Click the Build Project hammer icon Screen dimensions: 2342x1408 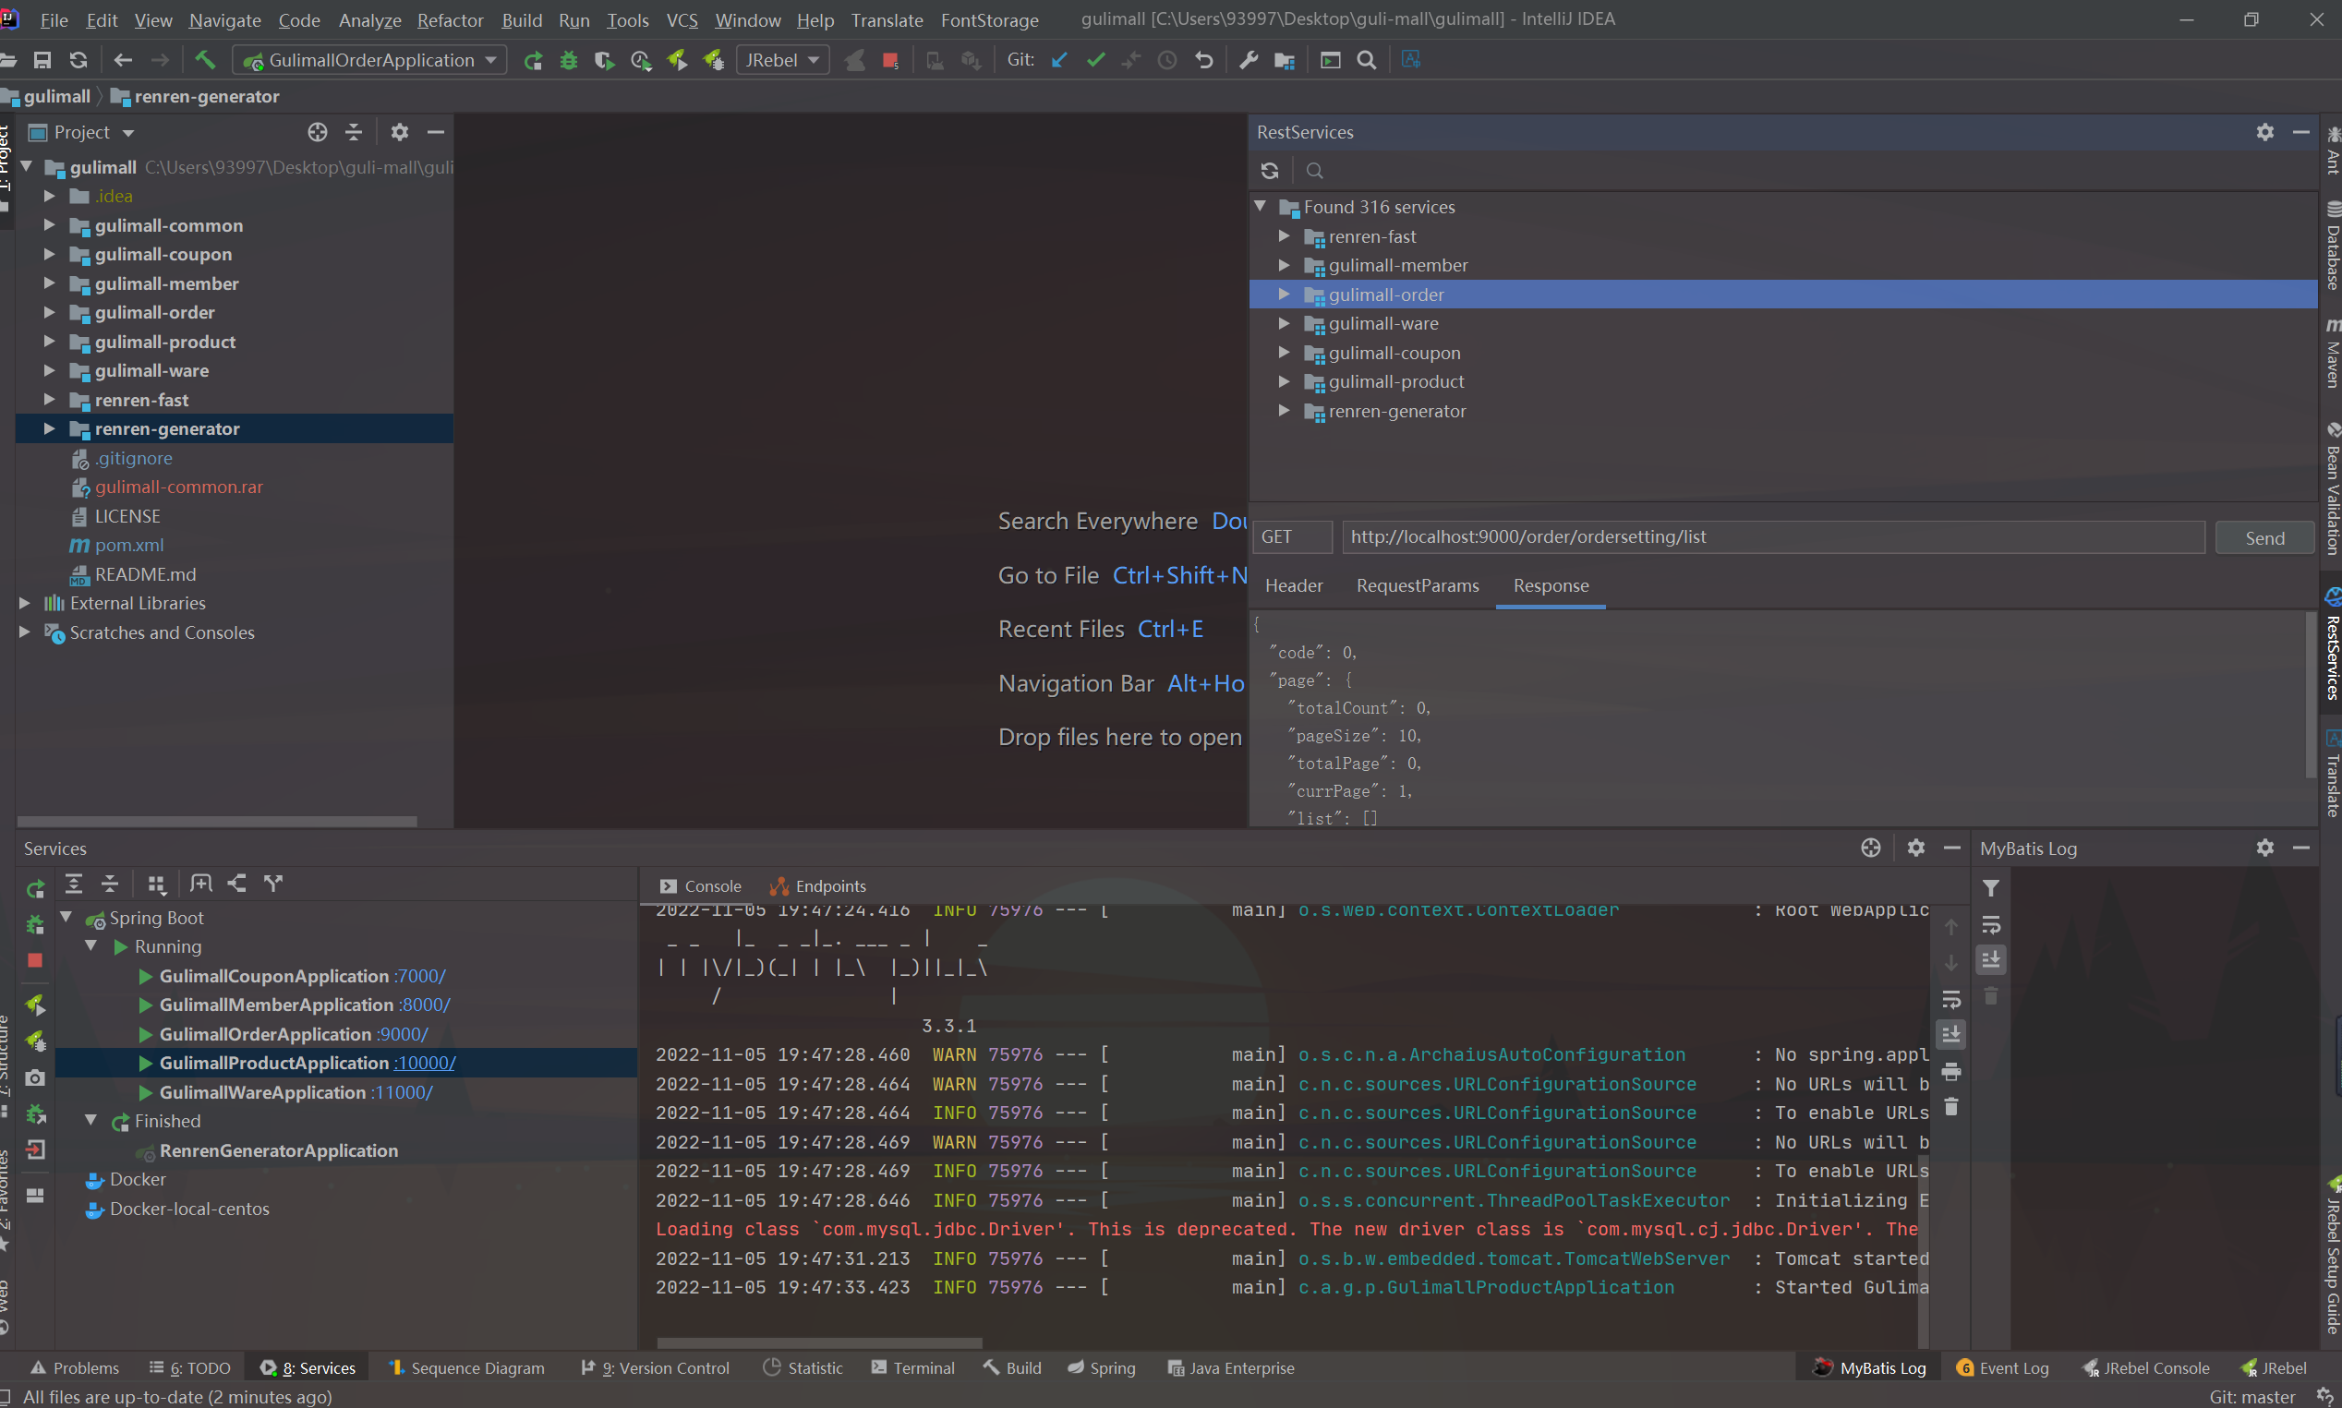(x=205, y=60)
